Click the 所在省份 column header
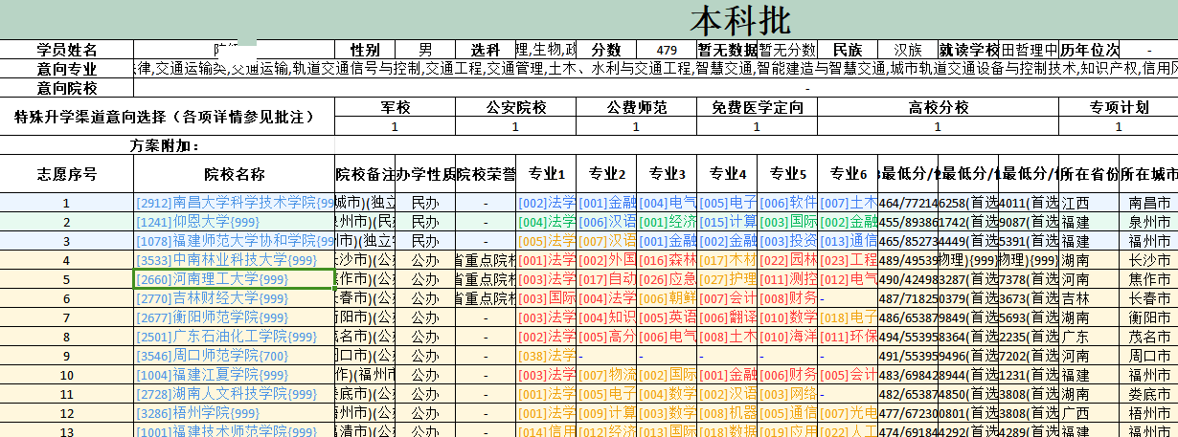Image resolution: width=1178 pixels, height=437 pixels. click(1089, 174)
